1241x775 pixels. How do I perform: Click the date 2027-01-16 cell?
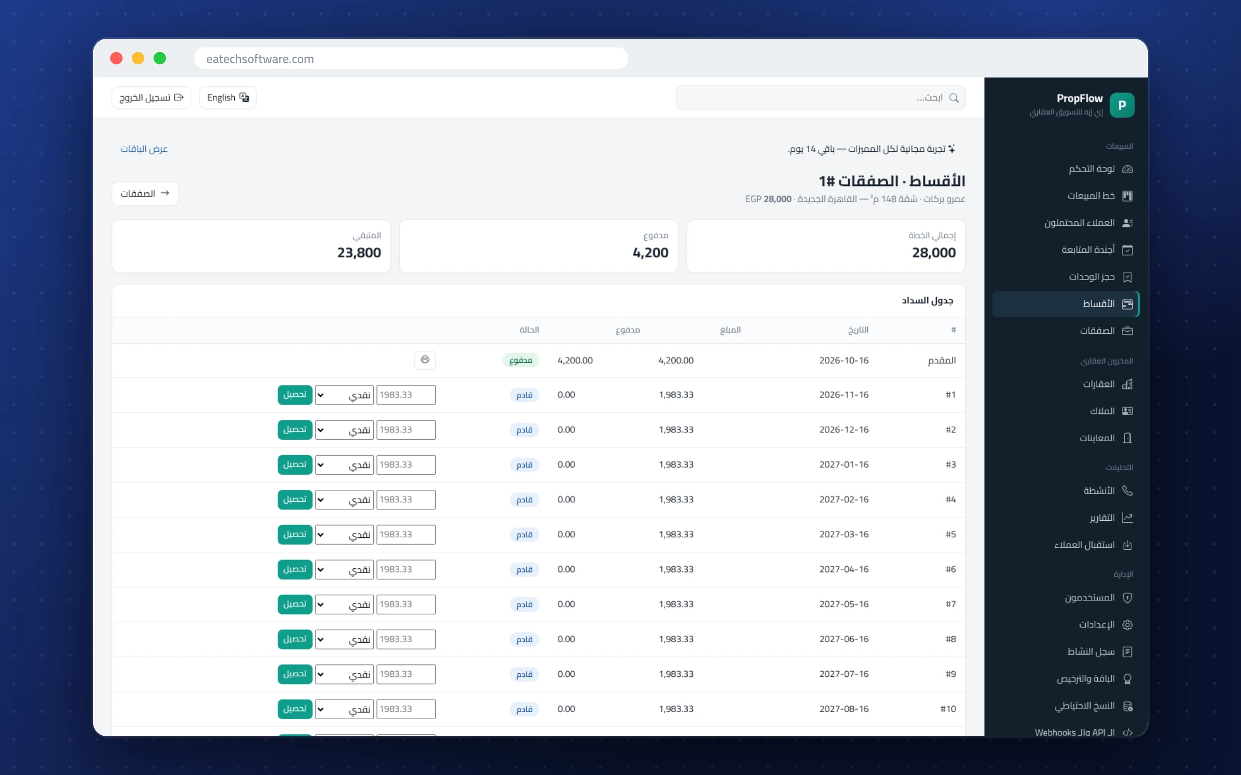pyautogui.click(x=844, y=464)
